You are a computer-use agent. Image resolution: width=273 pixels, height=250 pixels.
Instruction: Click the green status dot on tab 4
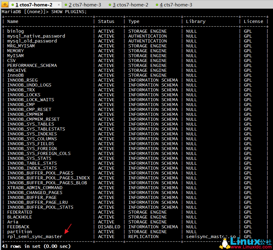[157, 5]
